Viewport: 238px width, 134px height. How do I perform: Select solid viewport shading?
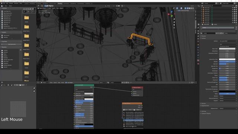pyautogui.click(x=189, y=8)
